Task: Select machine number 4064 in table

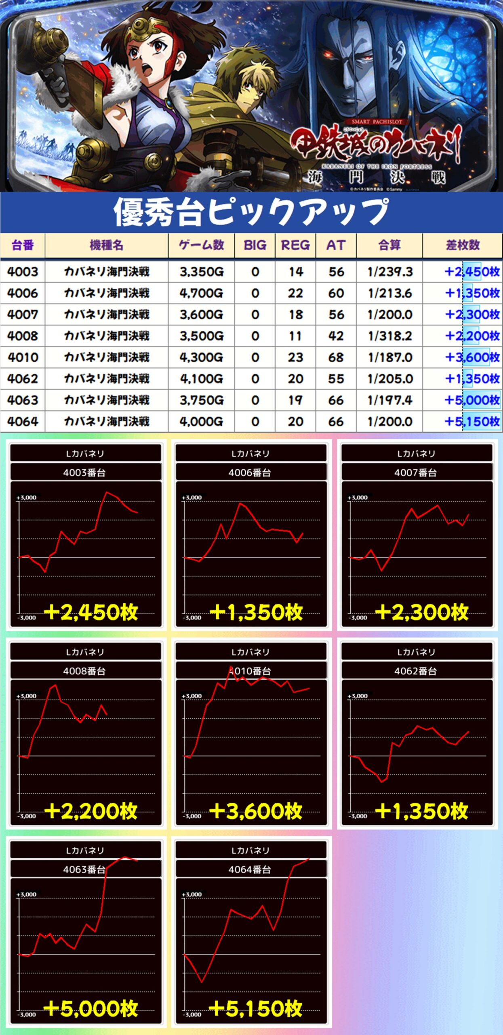Action: click(x=23, y=422)
